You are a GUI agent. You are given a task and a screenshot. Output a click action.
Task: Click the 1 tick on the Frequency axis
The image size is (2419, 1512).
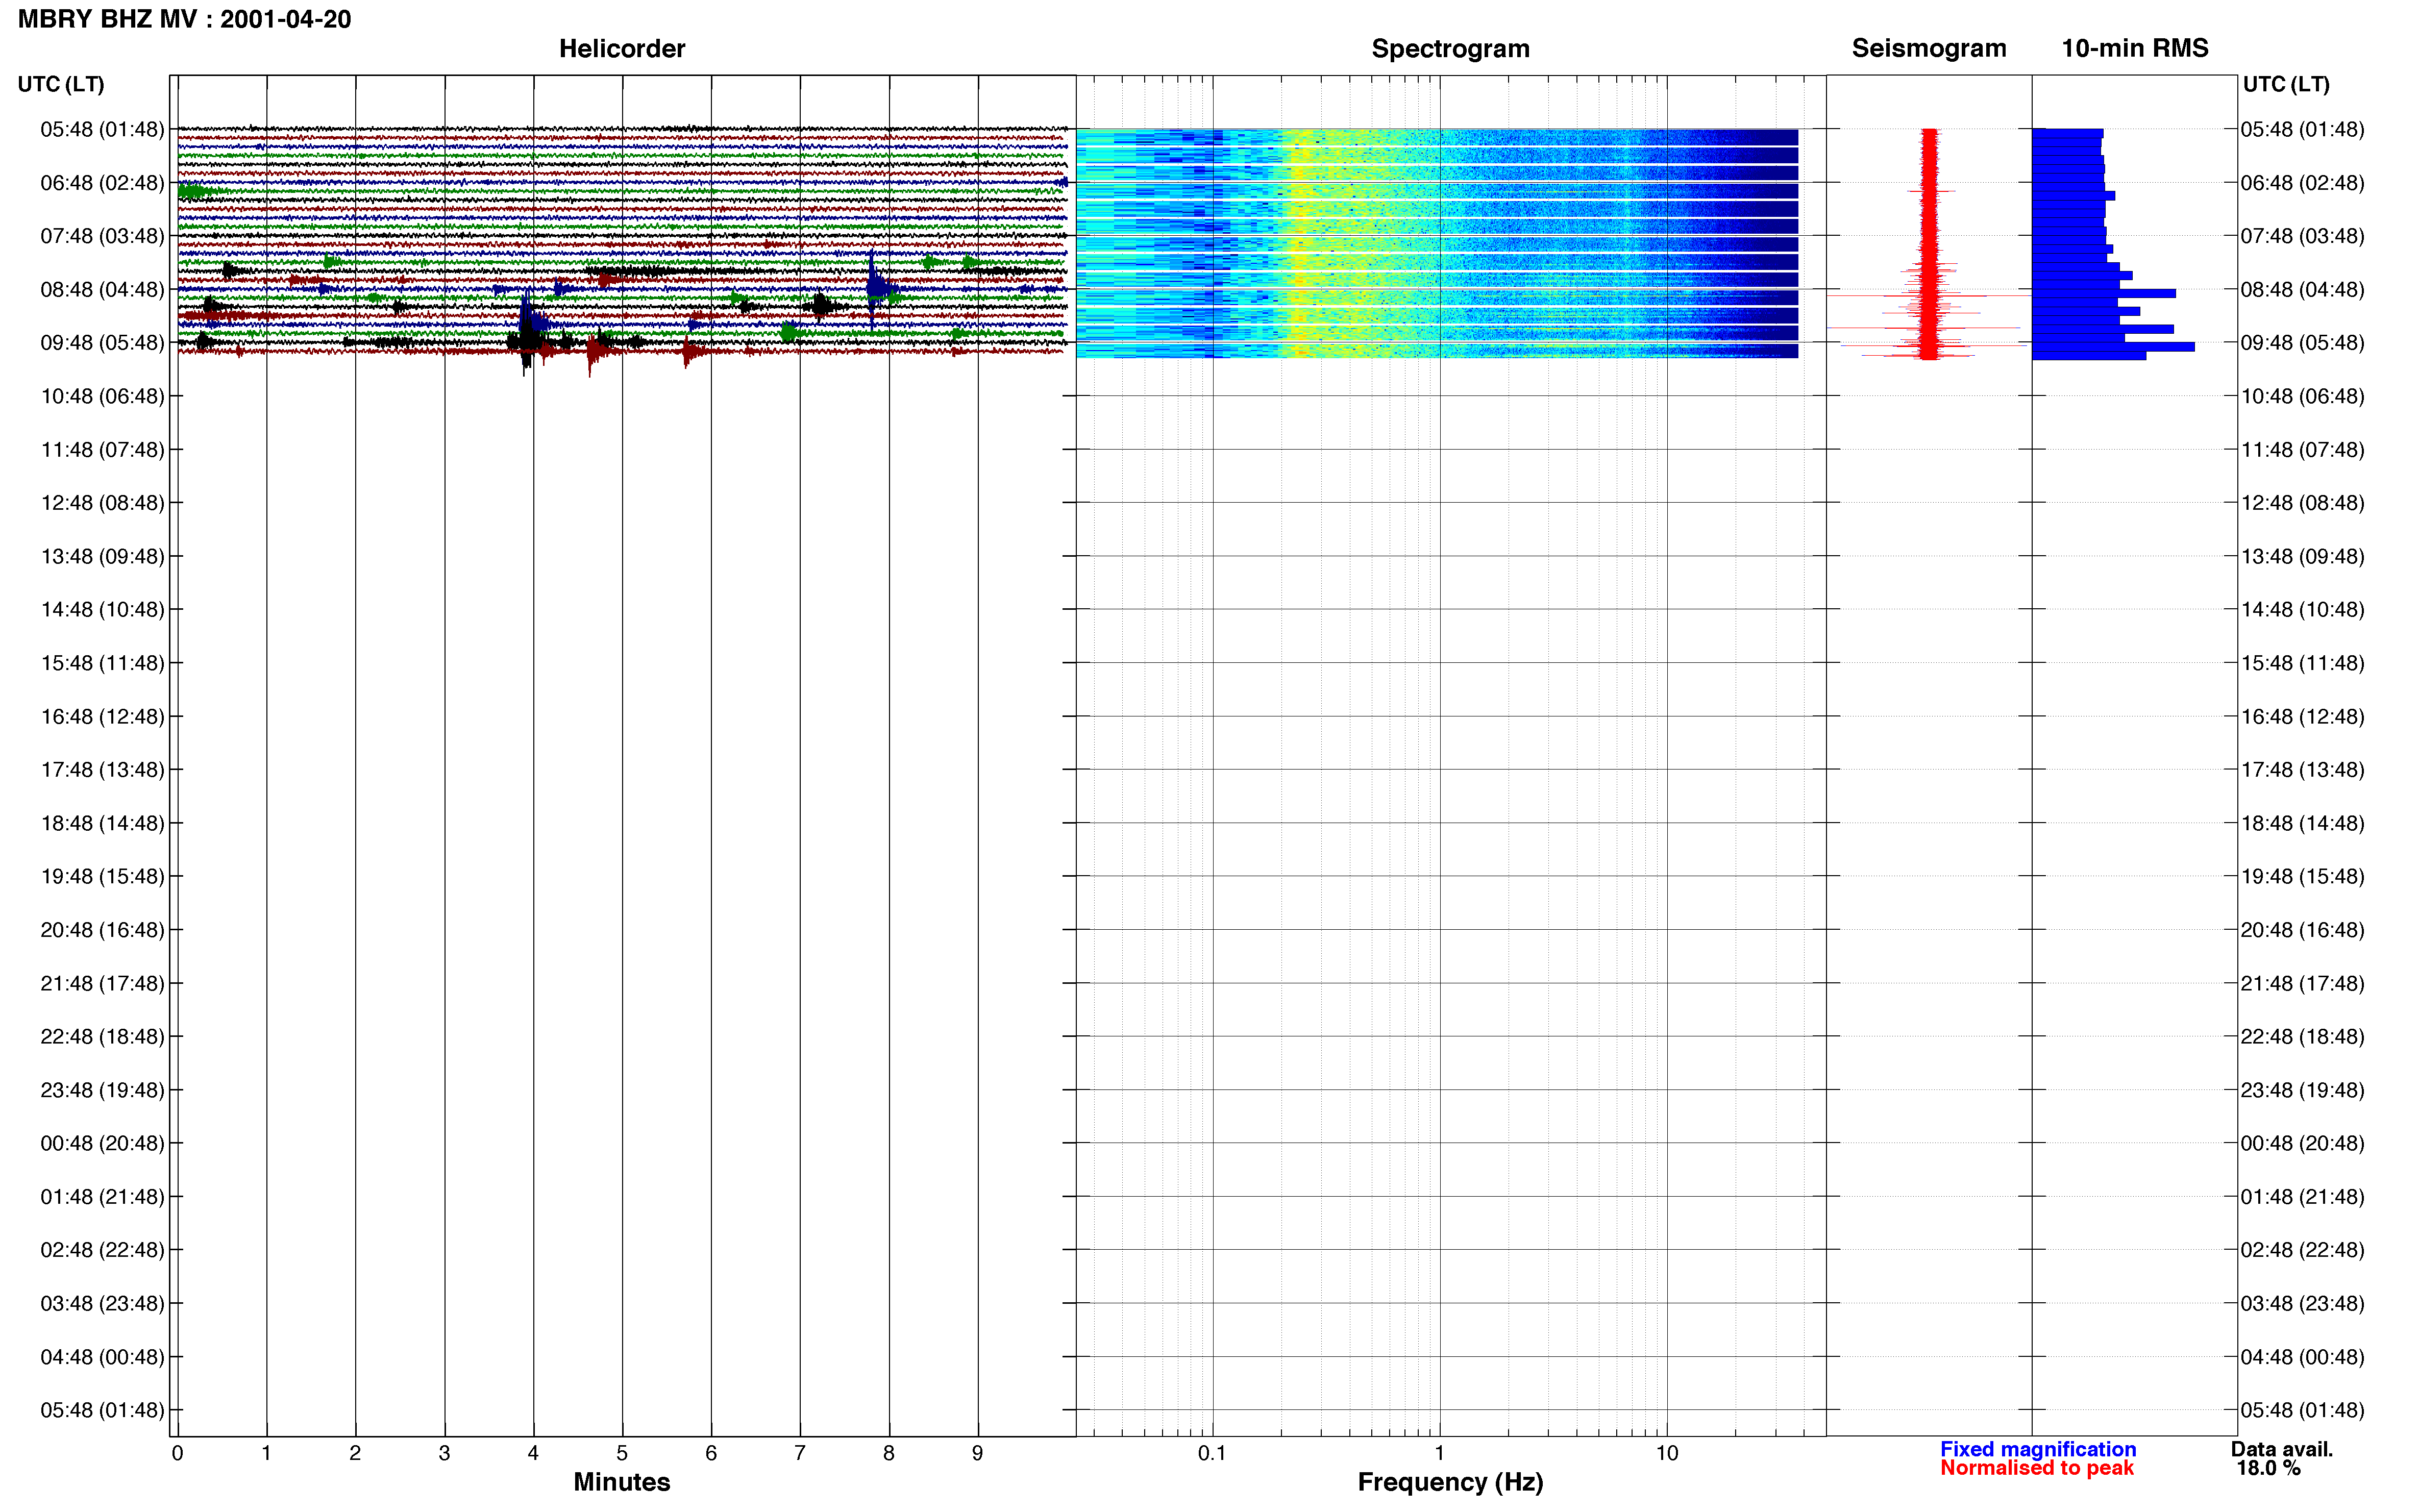[1439, 1453]
